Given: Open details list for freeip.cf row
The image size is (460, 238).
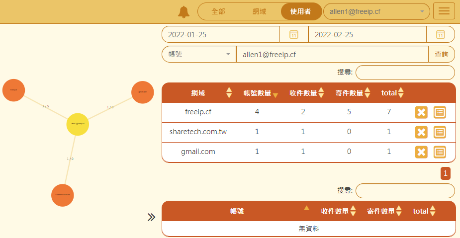Looking at the screenshot, I should [440, 112].
